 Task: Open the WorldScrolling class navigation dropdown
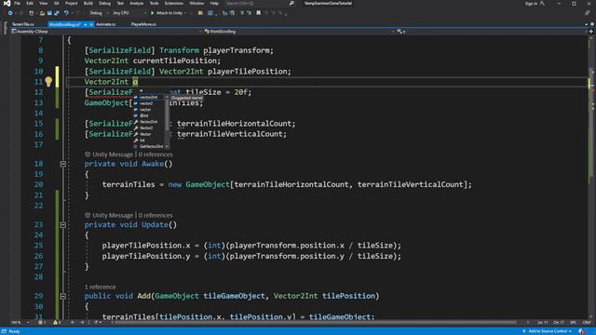pyautogui.click(x=299, y=32)
